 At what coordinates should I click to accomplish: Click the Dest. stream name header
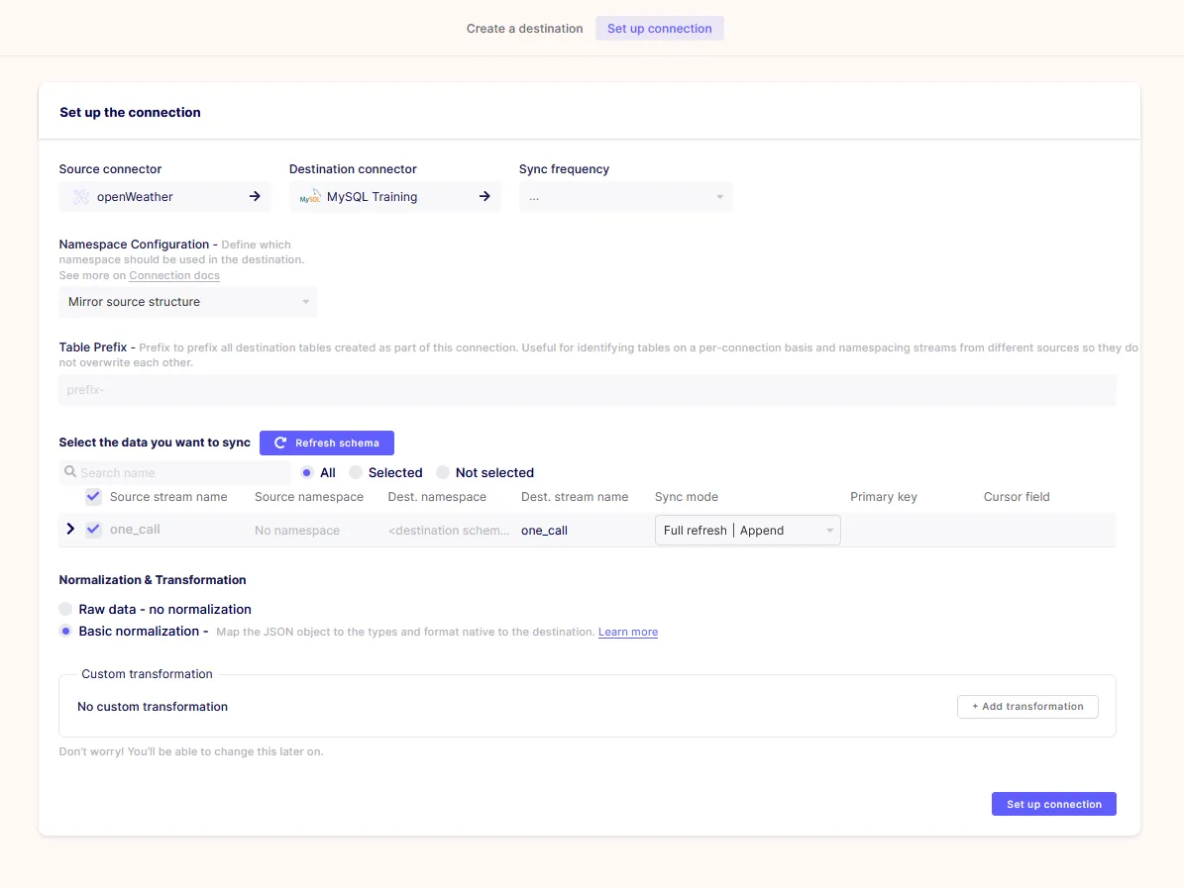pyautogui.click(x=575, y=496)
